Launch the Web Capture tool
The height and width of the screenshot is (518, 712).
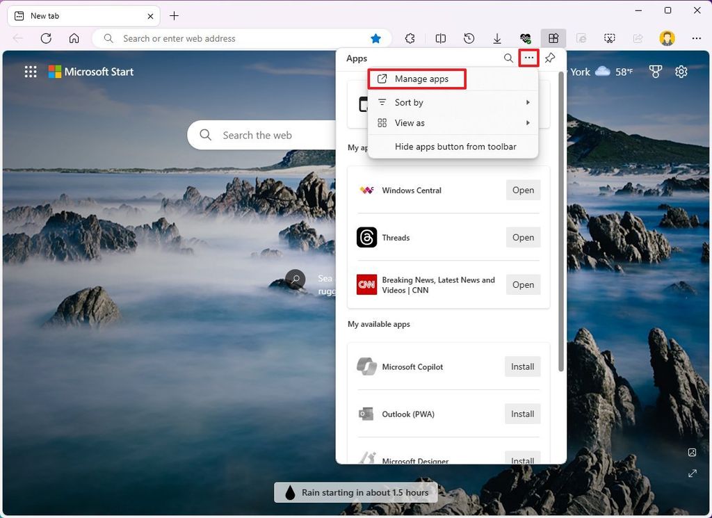pyautogui.click(x=610, y=38)
